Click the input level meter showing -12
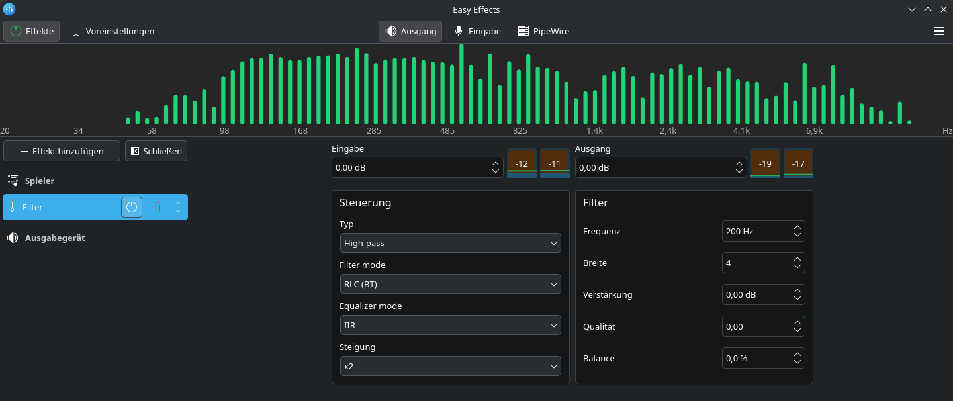Image resolution: width=953 pixels, height=401 pixels. coord(522,163)
